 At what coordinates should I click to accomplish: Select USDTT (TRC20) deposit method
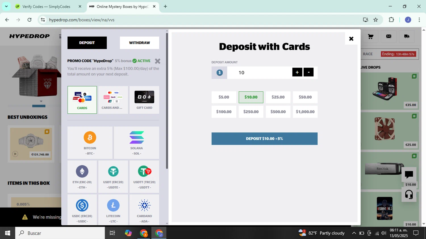[x=144, y=177]
